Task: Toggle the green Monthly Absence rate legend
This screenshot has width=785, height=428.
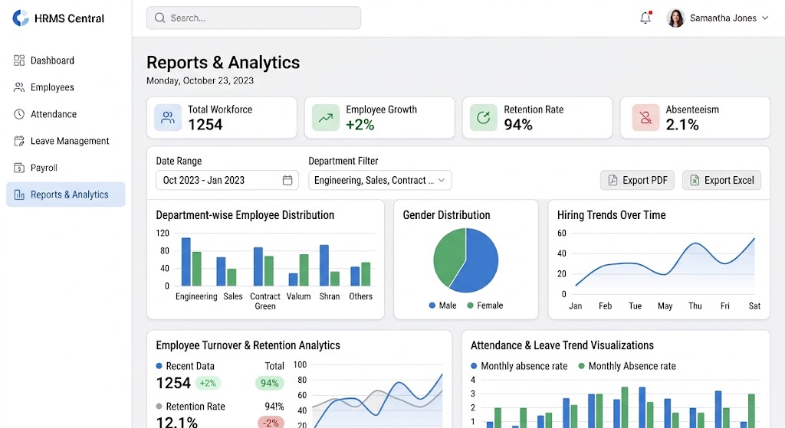Action: pyautogui.click(x=627, y=366)
